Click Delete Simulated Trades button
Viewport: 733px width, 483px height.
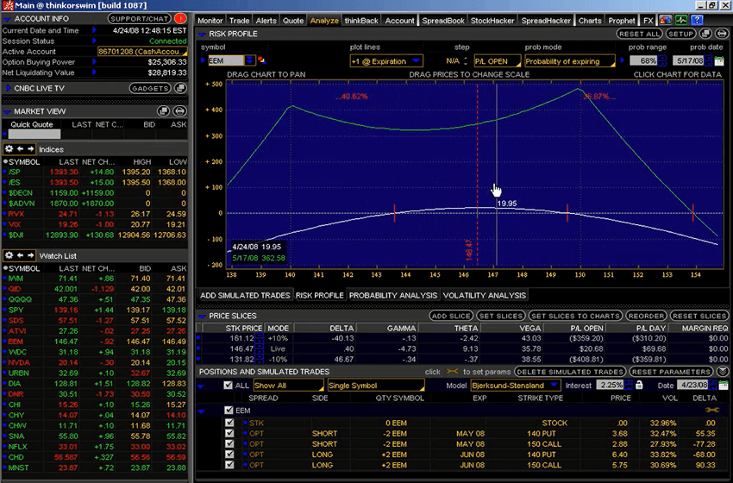click(x=570, y=371)
